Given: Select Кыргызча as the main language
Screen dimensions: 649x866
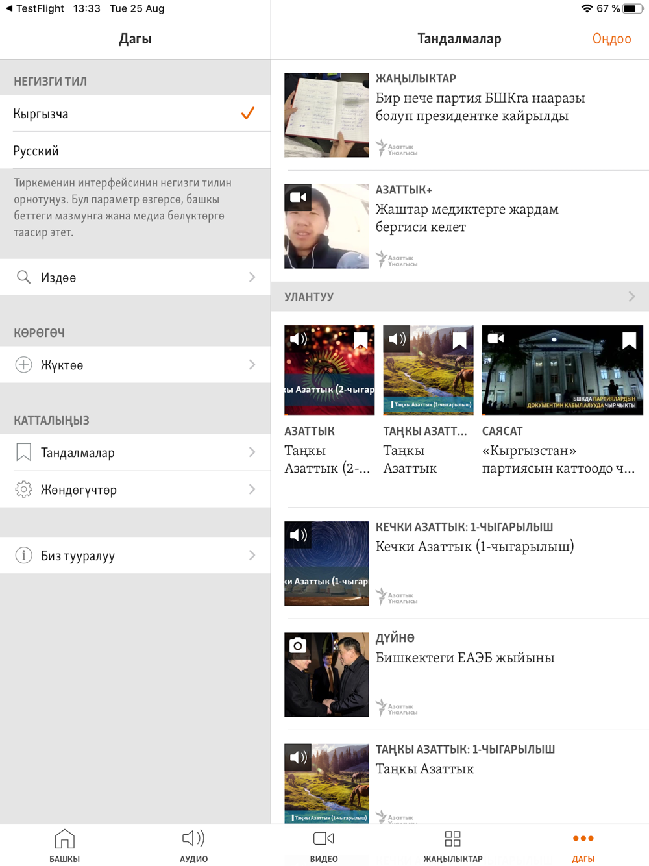Looking at the screenshot, I should click(x=135, y=114).
